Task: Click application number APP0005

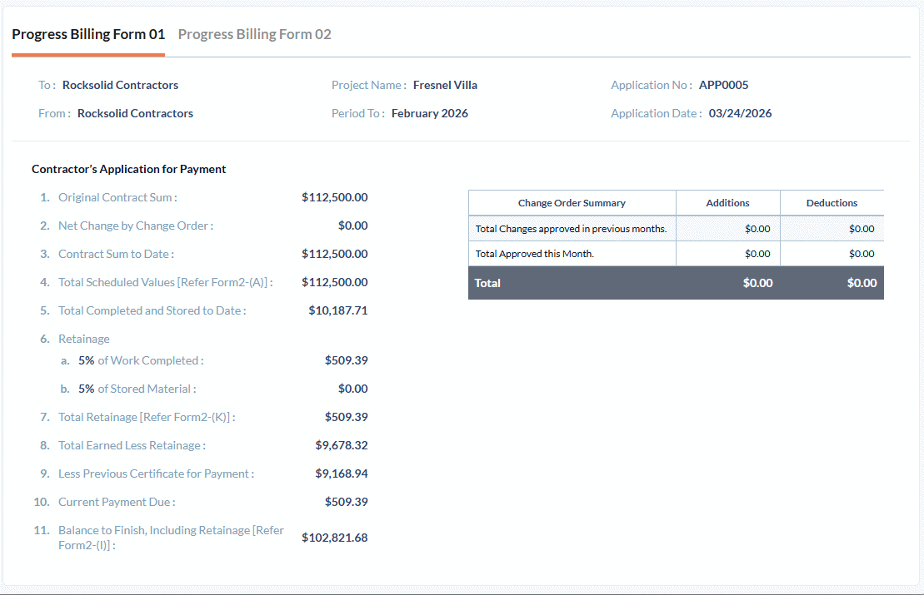Action: point(724,85)
